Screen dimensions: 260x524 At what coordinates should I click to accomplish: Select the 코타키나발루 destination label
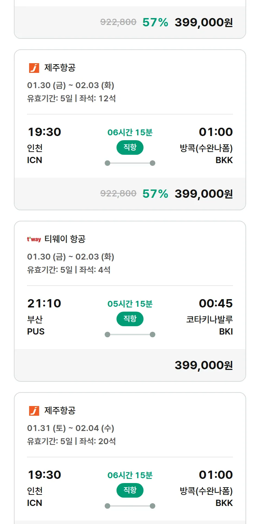(x=209, y=320)
